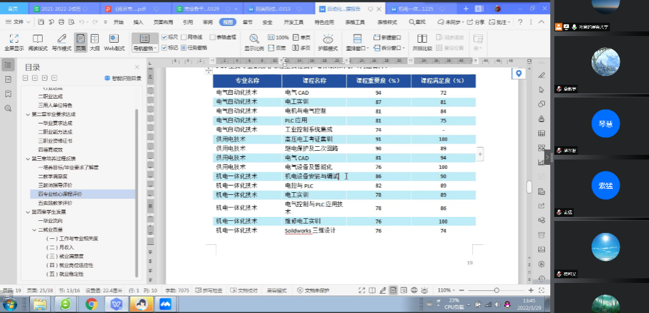
Task: Collapse the 第四章学生发展 tree section
Action: coord(27,211)
